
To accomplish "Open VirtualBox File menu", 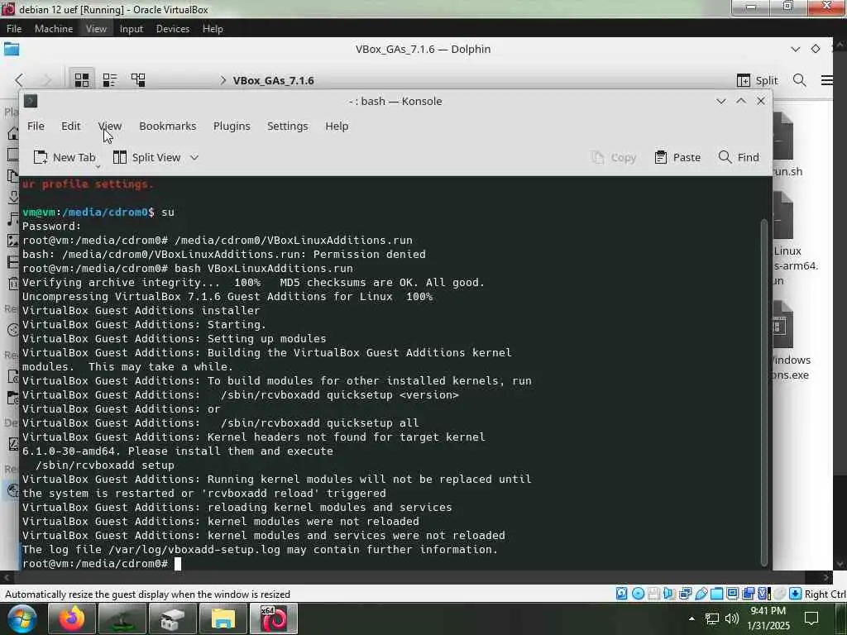I will pyautogui.click(x=14, y=29).
